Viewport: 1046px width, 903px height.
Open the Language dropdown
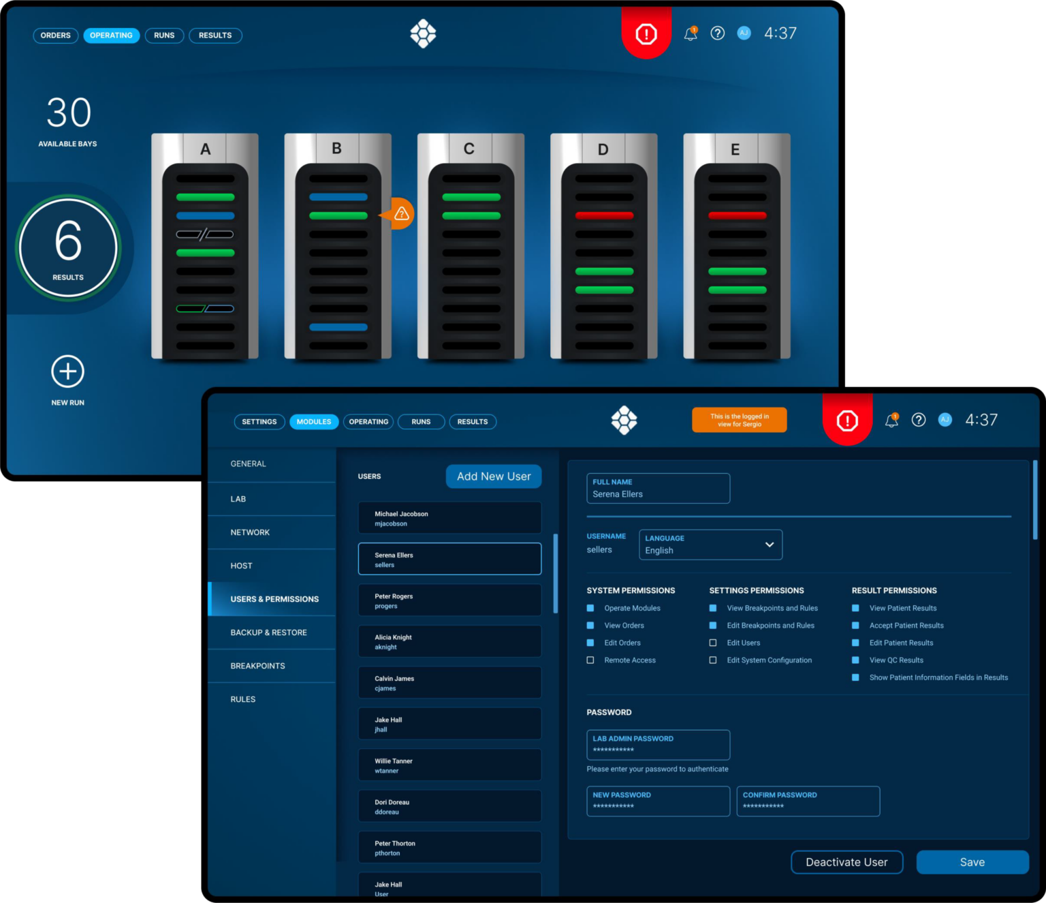(710, 545)
